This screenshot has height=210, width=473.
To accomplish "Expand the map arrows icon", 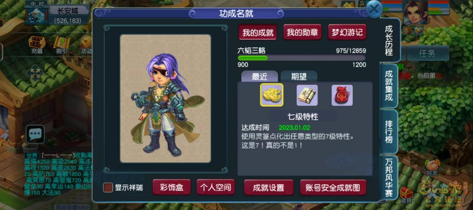I will coord(35,73).
